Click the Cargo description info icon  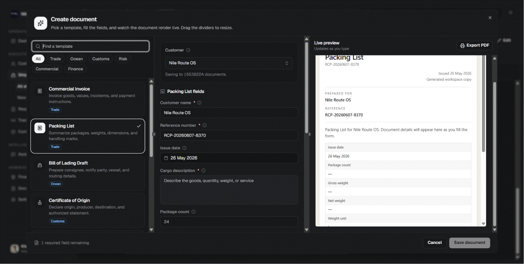203,171
